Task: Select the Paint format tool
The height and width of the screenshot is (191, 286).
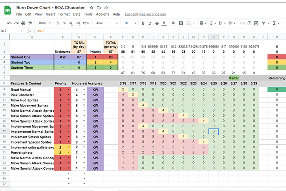Action: (x=30, y=23)
